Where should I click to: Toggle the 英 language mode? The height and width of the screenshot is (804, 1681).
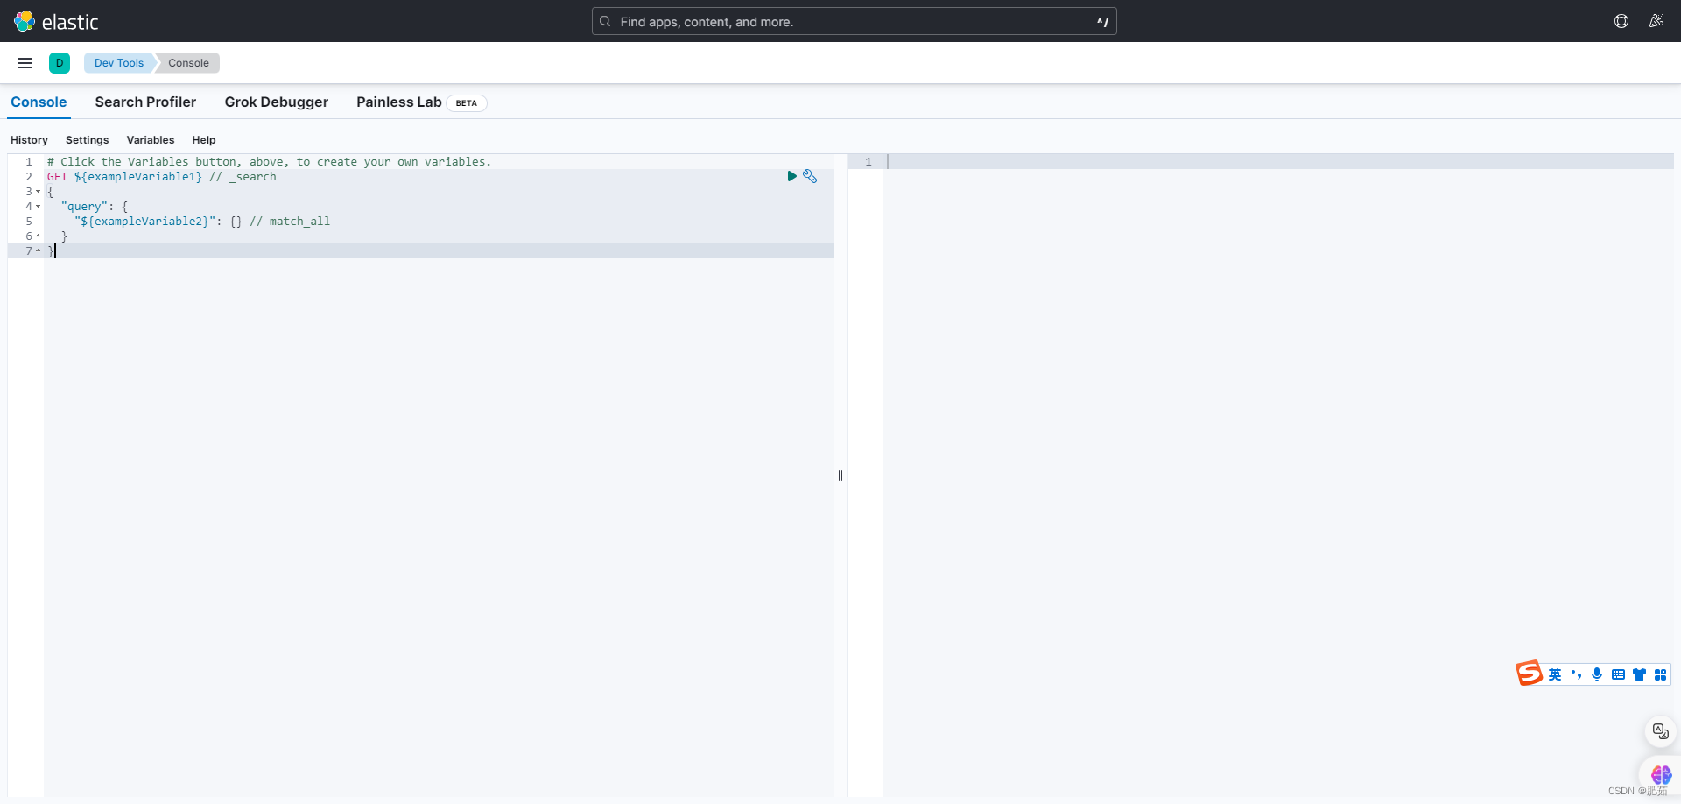pos(1555,674)
